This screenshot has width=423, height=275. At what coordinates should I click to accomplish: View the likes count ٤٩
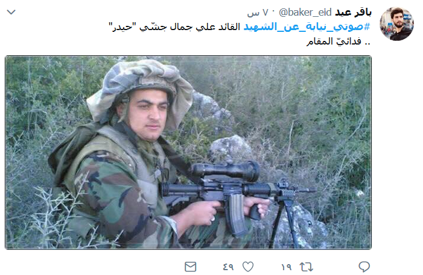[228, 267]
